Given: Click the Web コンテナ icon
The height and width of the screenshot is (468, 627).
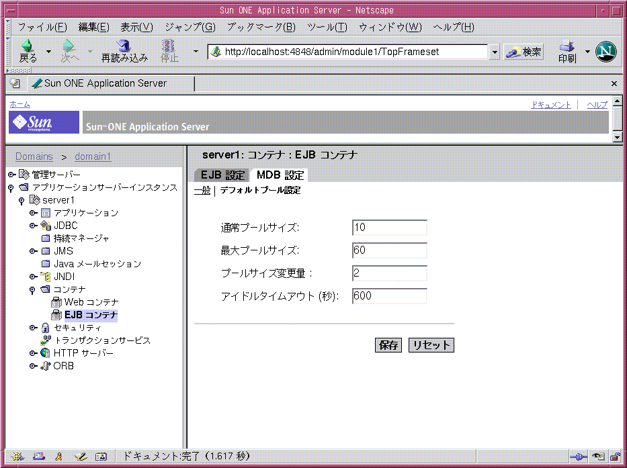Looking at the screenshot, I should coord(56,302).
